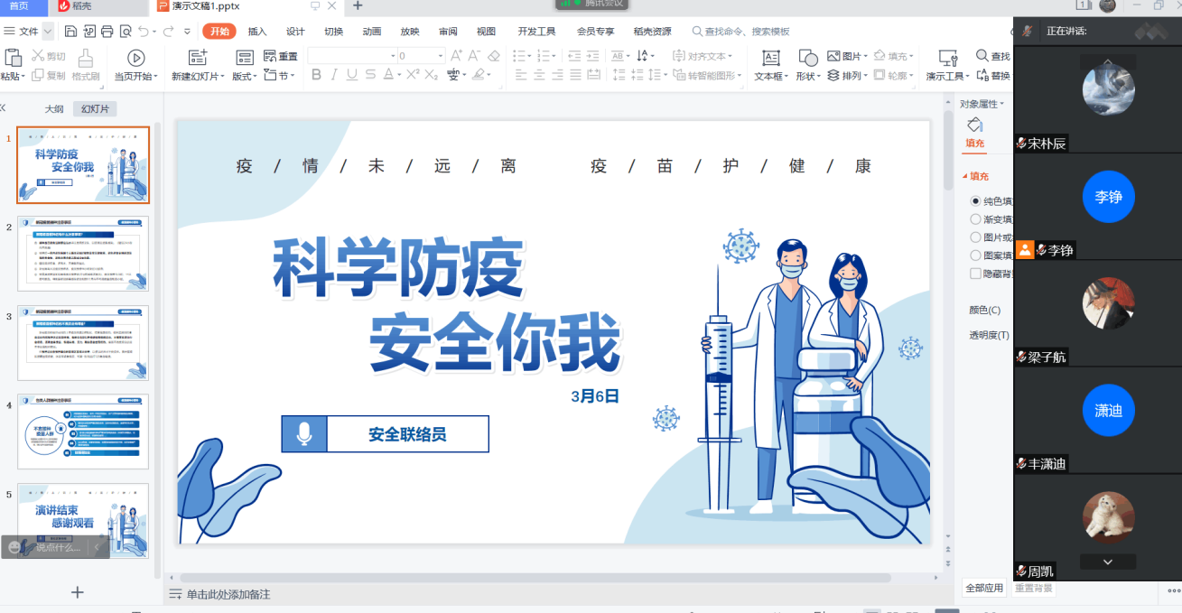Click 全部应用 apply to all button
The image size is (1182, 613).
pyautogui.click(x=984, y=588)
